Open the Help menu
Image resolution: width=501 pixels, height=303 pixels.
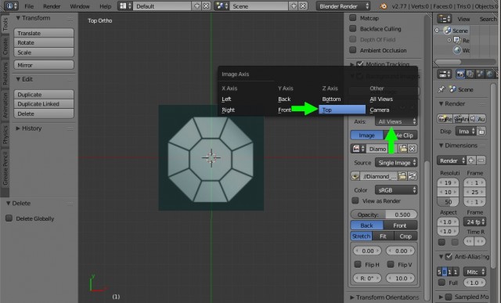(x=105, y=6)
